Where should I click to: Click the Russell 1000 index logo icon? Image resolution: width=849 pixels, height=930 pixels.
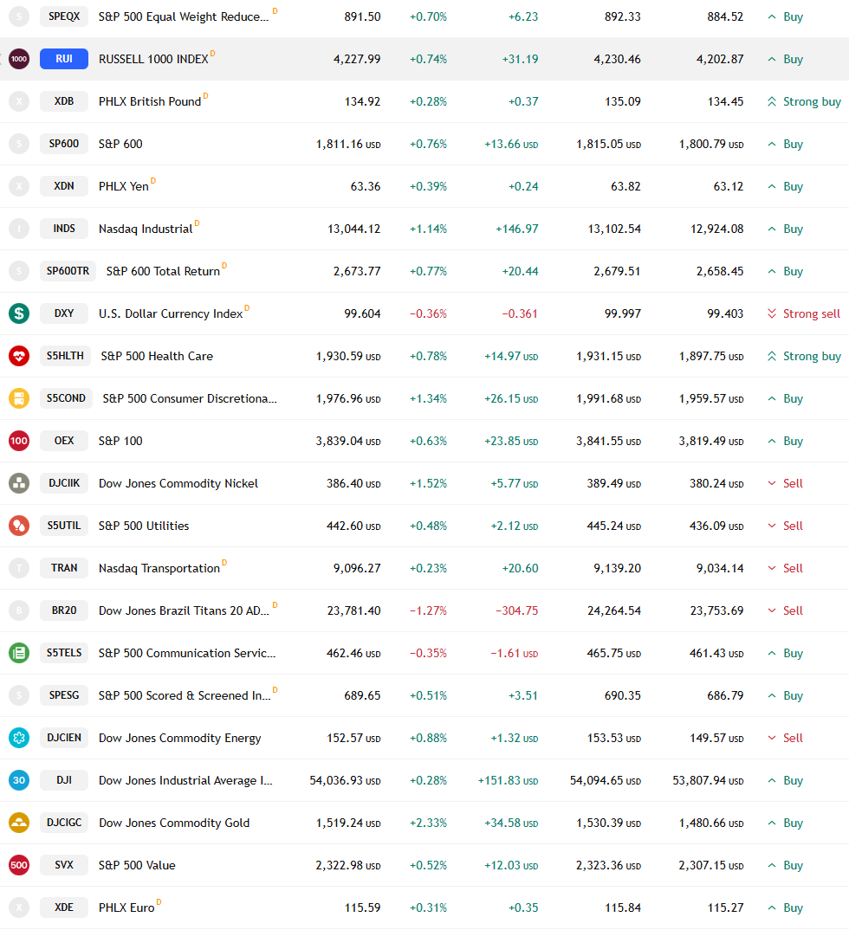tap(19, 59)
